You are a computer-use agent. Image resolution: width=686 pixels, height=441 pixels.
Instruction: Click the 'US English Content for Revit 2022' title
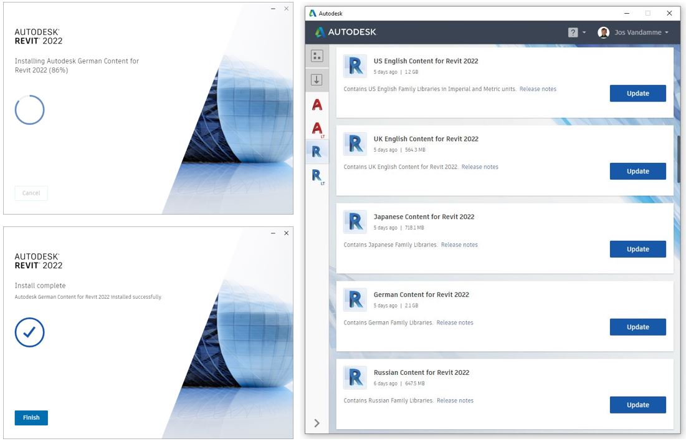coord(426,61)
